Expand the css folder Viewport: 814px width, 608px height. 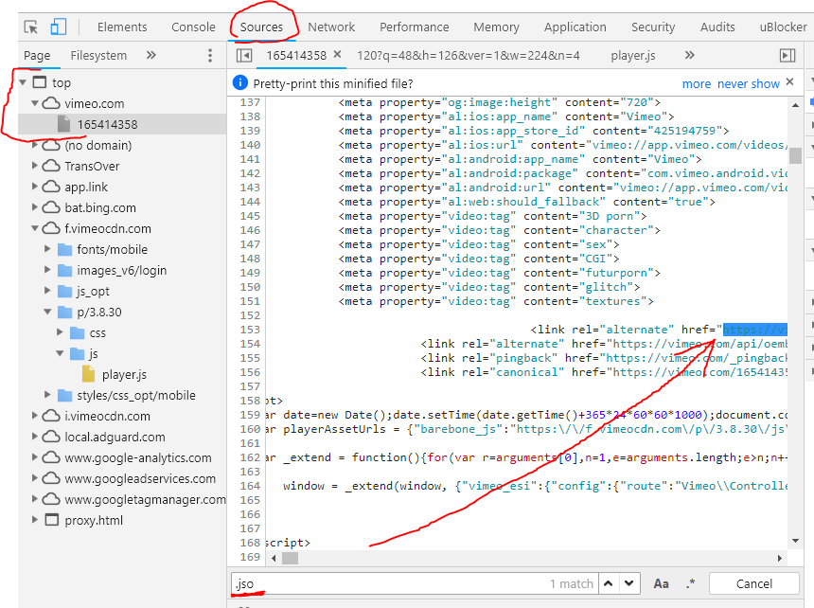click(x=60, y=331)
